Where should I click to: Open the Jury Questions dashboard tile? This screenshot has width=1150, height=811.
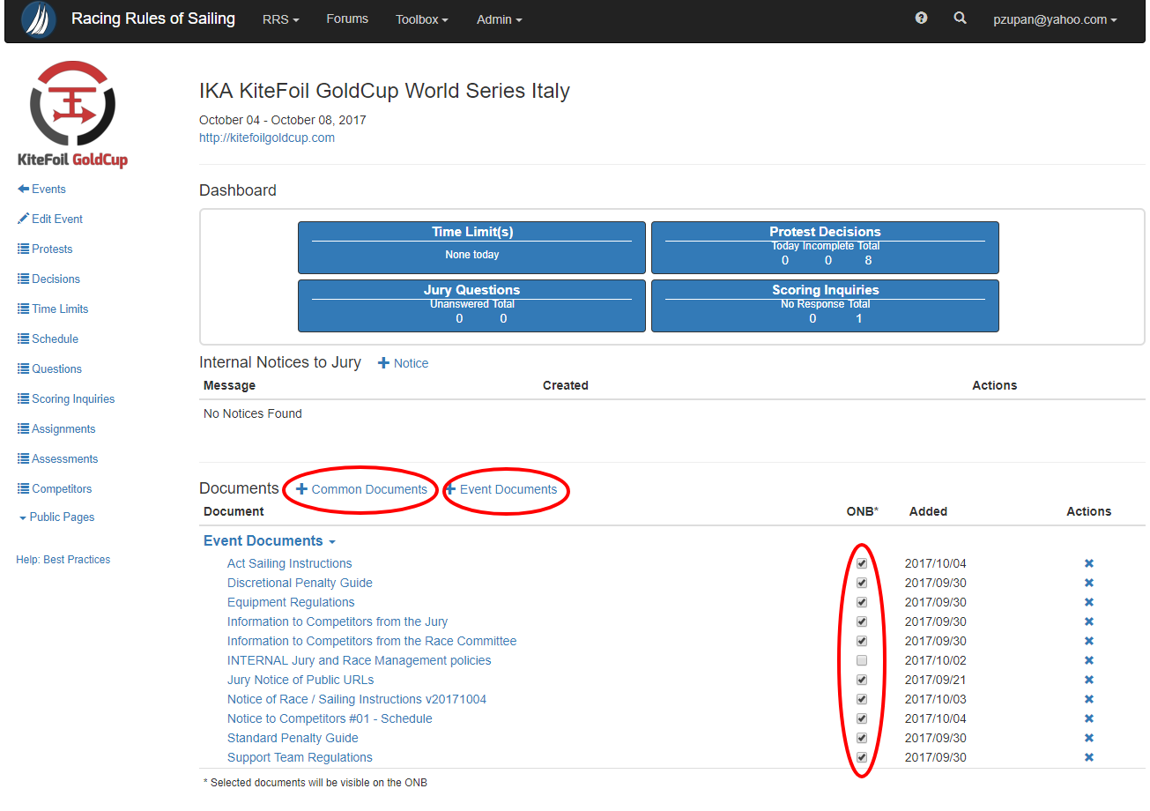[471, 306]
